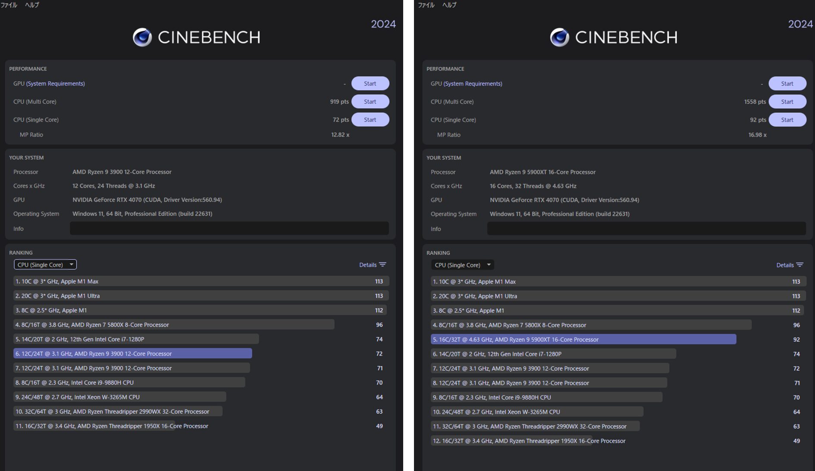
Task: Open the ファイル menu in left window
Action: pos(9,5)
